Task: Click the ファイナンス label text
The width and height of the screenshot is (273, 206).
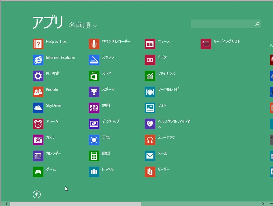Action: (167, 73)
